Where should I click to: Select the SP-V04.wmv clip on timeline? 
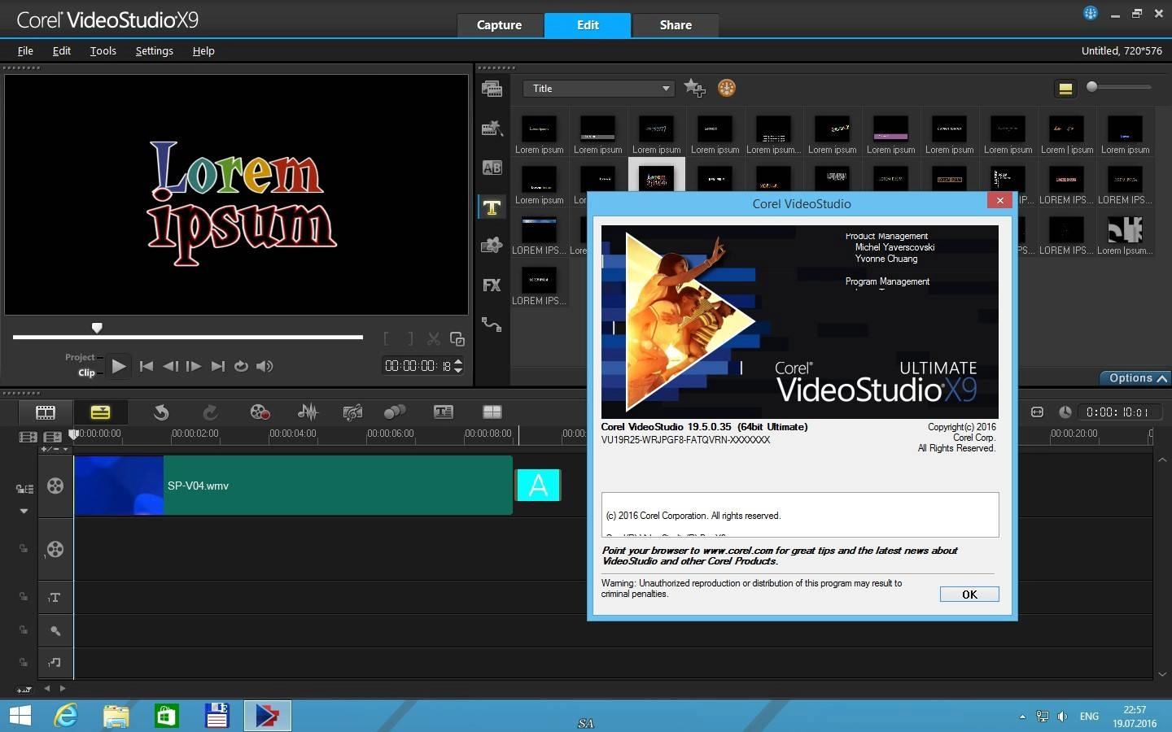coord(293,486)
